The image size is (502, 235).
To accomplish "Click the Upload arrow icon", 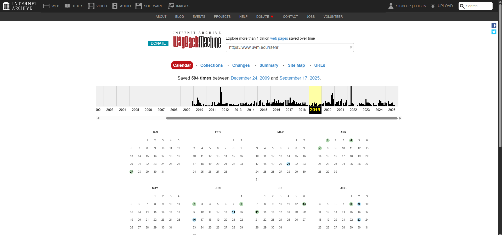I will [x=433, y=6].
